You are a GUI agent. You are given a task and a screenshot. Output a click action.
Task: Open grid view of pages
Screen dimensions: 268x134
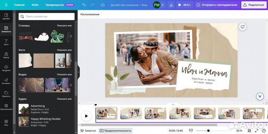(x=249, y=131)
